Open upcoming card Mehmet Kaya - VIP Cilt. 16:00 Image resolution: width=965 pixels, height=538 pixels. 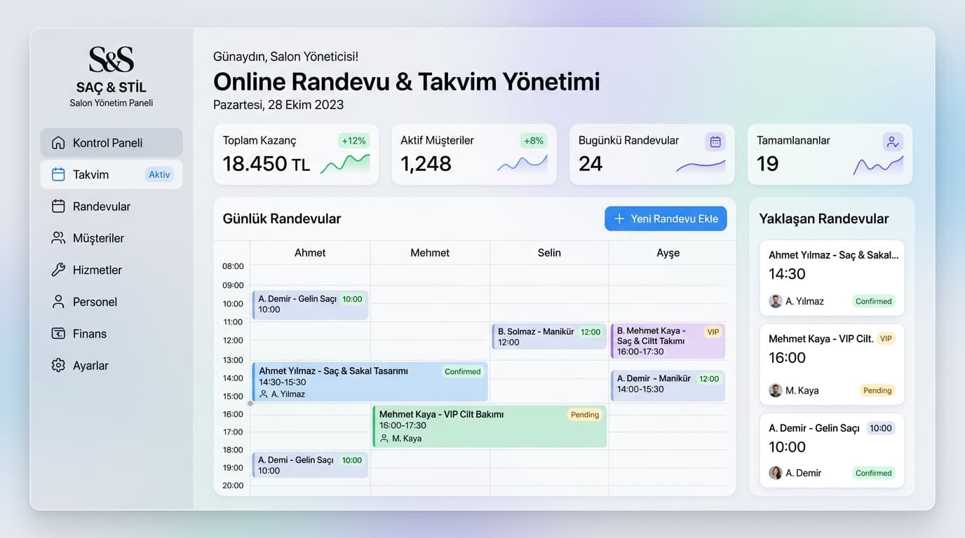pyautogui.click(x=832, y=364)
